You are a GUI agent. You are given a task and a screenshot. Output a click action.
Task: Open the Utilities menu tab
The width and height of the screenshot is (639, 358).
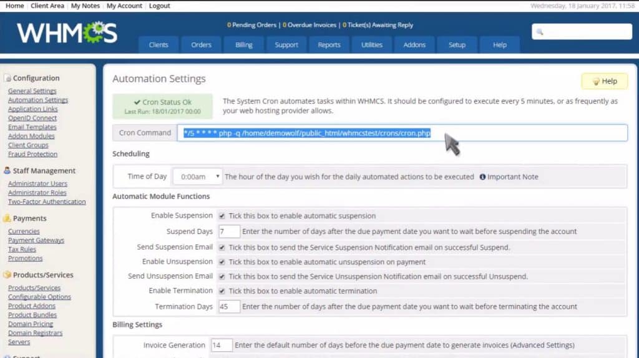(x=372, y=45)
